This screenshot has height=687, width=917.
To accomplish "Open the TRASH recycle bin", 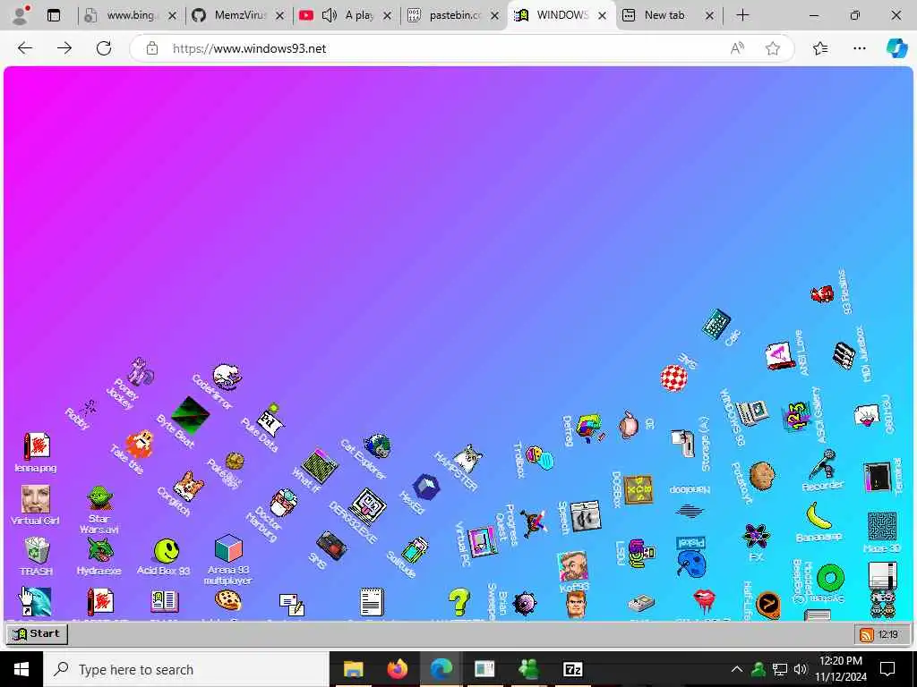I will pyautogui.click(x=37, y=551).
